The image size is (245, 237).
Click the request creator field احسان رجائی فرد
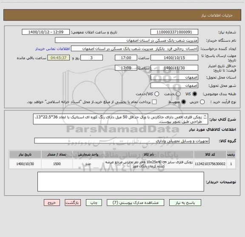pyautogui.click(x=134, y=49)
